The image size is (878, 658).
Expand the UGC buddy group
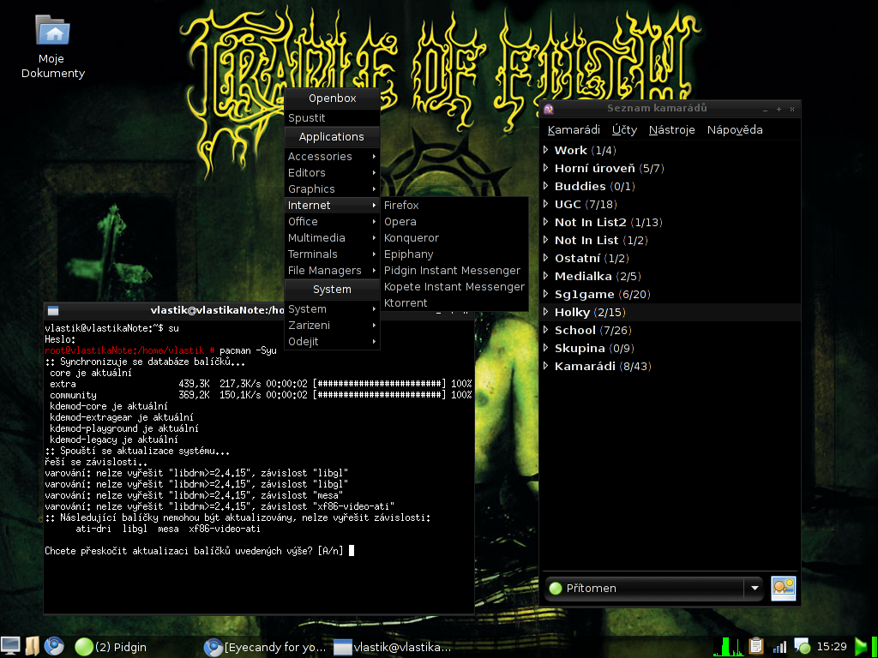546,204
